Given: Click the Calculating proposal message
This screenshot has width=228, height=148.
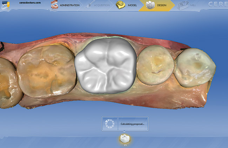Looking at the screenshot, I should 133,124.
